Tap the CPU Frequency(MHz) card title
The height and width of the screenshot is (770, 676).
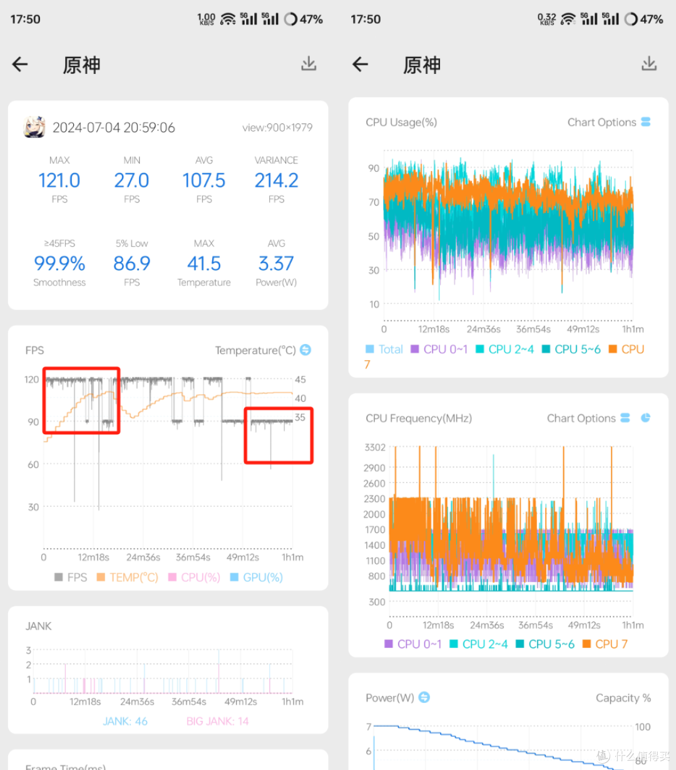tap(419, 418)
